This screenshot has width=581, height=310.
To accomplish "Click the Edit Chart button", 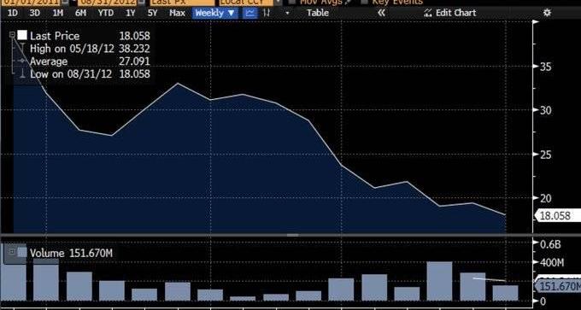I will 449,13.
